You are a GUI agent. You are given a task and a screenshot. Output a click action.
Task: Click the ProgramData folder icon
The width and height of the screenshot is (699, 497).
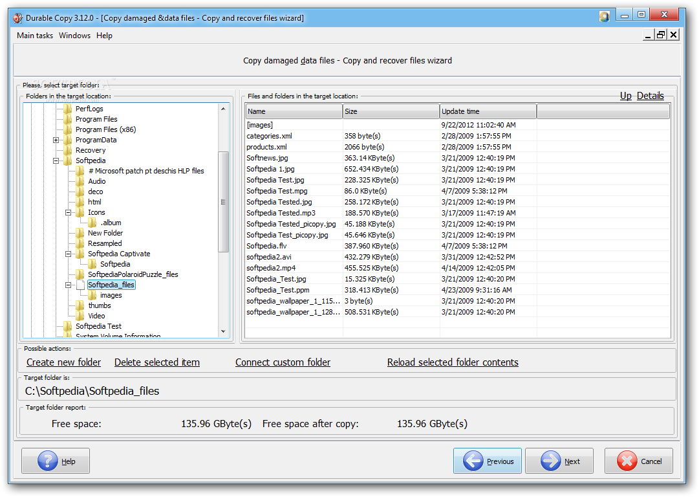click(68, 140)
